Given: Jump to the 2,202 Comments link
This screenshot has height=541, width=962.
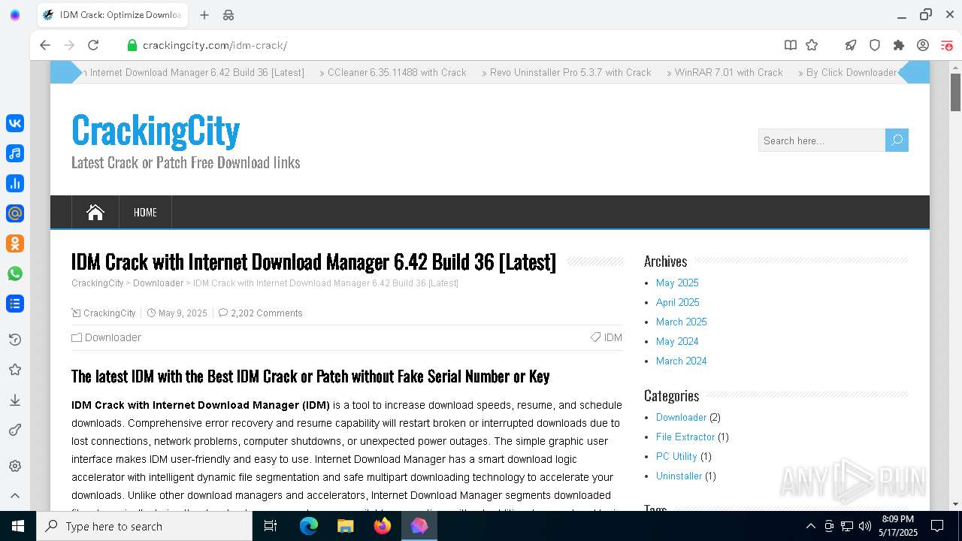Looking at the screenshot, I should pyautogui.click(x=267, y=313).
